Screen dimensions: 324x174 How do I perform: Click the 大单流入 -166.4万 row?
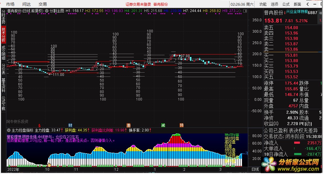(293, 148)
